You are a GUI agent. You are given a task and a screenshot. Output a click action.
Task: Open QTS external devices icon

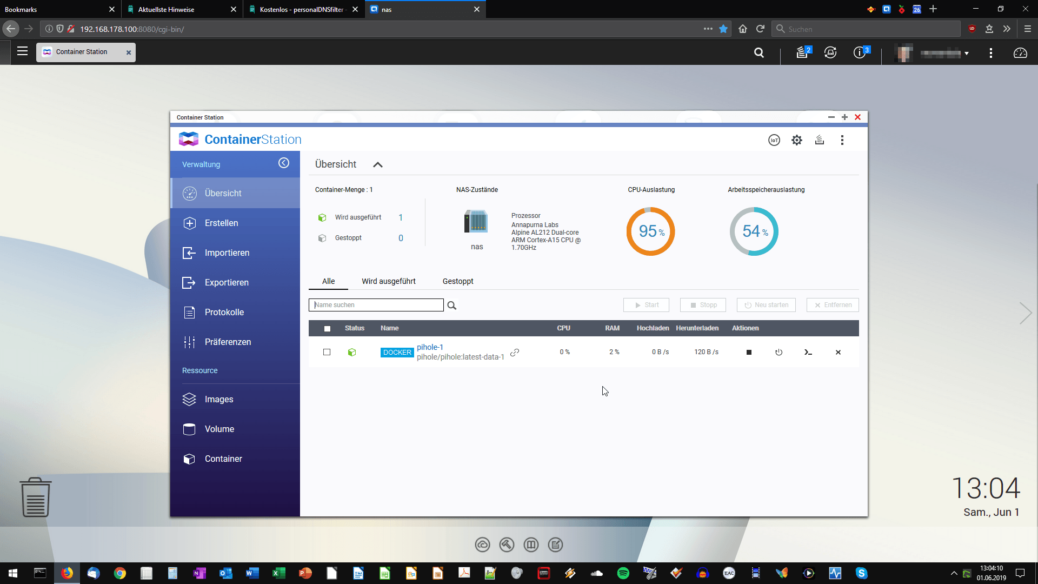click(x=830, y=52)
